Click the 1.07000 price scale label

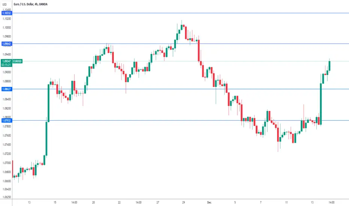pos(7,163)
